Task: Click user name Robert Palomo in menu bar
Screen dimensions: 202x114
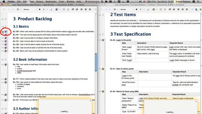Action: pyautogui.click(x=183, y=1)
